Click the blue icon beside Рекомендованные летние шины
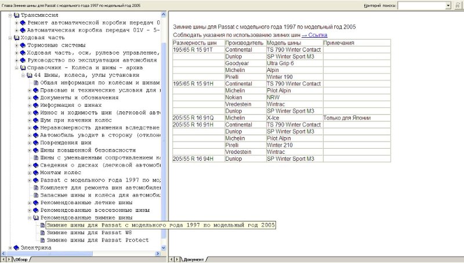The height and width of the screenshot is (263, 464). pos(36,203)
